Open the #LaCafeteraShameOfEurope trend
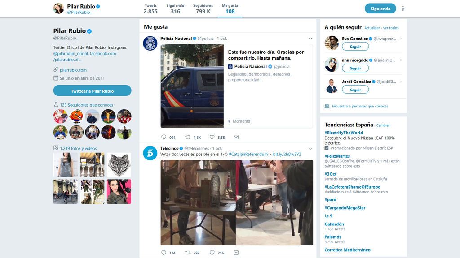The height and width of the screenshot is (258, 460). 352,187
